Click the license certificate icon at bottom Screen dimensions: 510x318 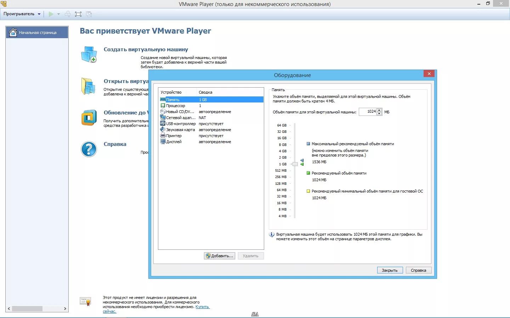click(86, 301)
